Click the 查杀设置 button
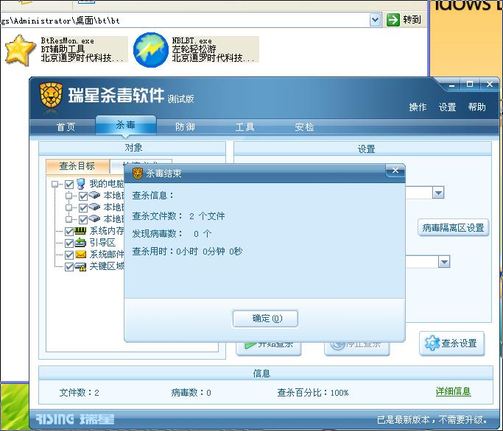Image resolution: width=503 pixels, height=431 pixels. [x=451, y=343]
